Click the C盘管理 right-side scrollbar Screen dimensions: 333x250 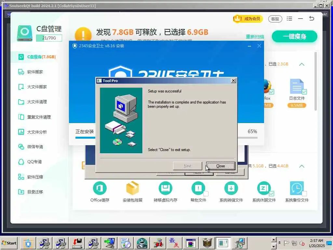pos(315,81)
